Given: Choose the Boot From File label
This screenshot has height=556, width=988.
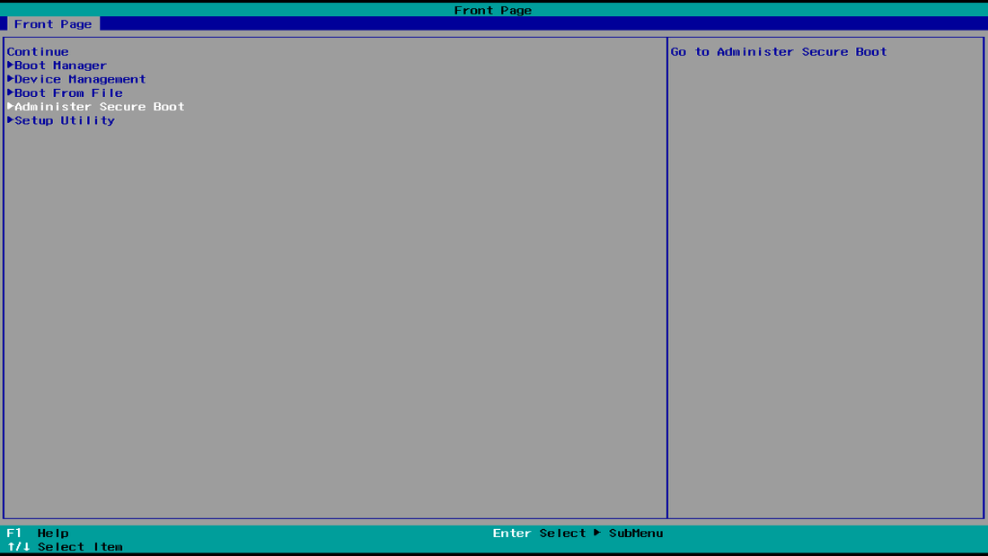Looking at the screenshot, I should pos(68,93).
